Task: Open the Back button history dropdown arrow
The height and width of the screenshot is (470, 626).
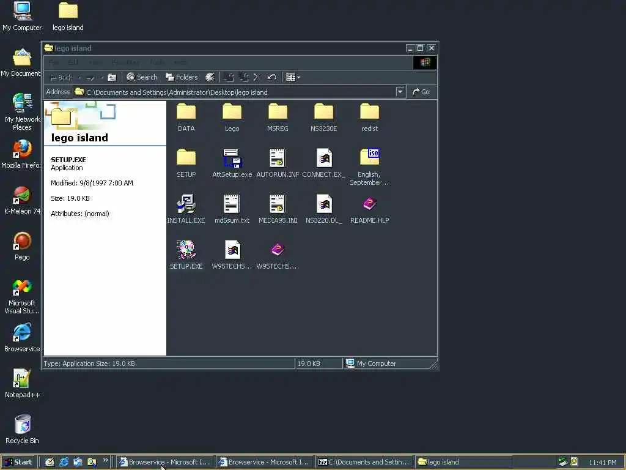Action: pos(79,78)
